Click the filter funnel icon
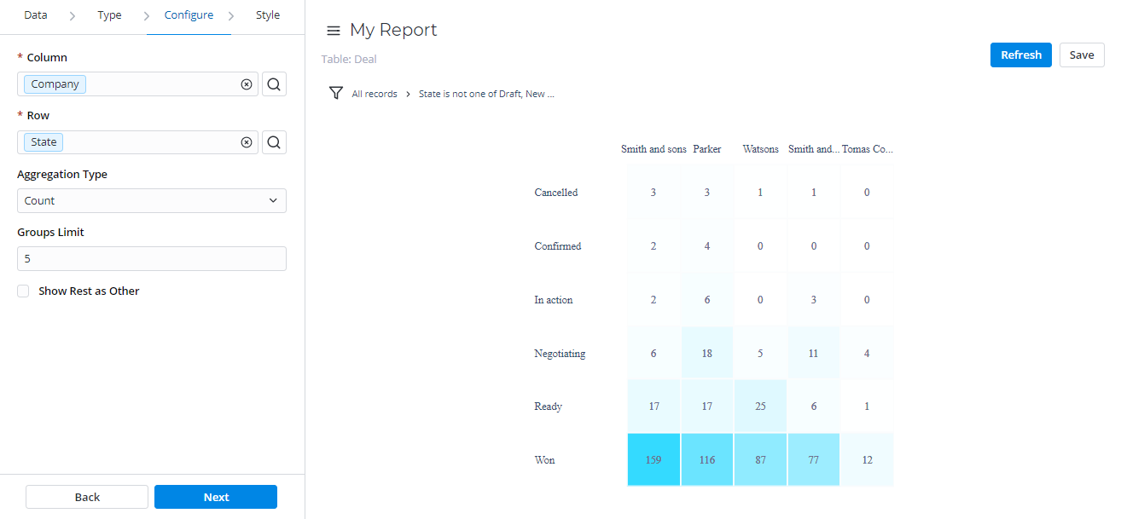This screenshot has height=519, width=1121. click(x=336, y=93)
